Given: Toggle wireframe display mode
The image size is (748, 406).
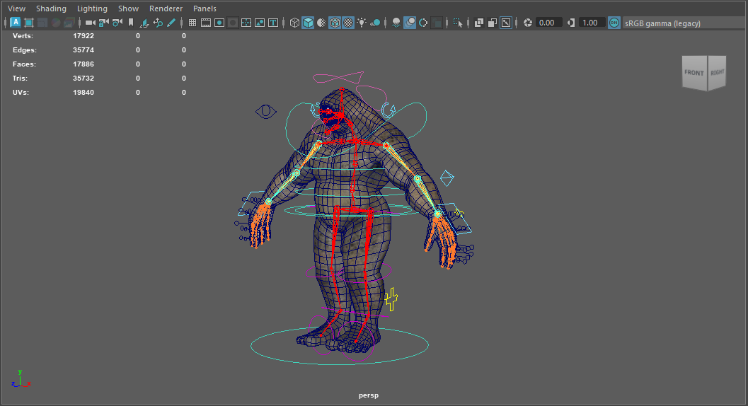Looking at the screenshot, I should (x=294, y=23).
